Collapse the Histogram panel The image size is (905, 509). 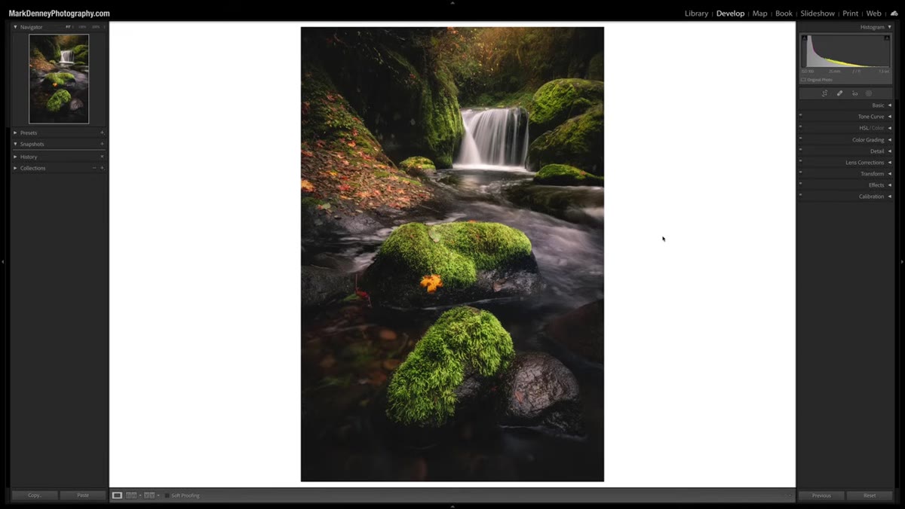tap(890, 27)
